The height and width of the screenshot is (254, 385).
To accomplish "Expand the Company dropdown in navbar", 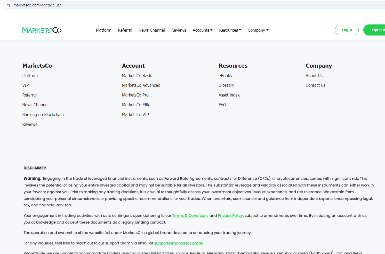I will 258,30.
